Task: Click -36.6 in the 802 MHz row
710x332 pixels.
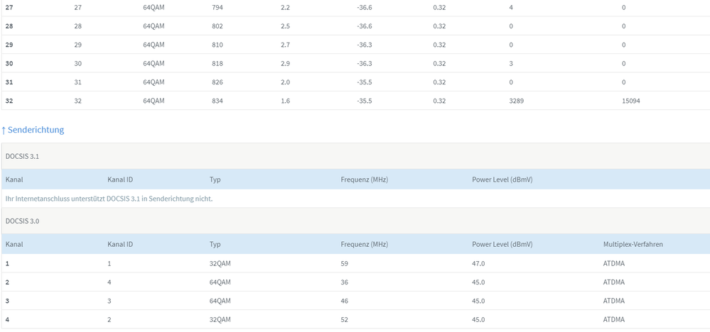Action: (x=365, y=26)
